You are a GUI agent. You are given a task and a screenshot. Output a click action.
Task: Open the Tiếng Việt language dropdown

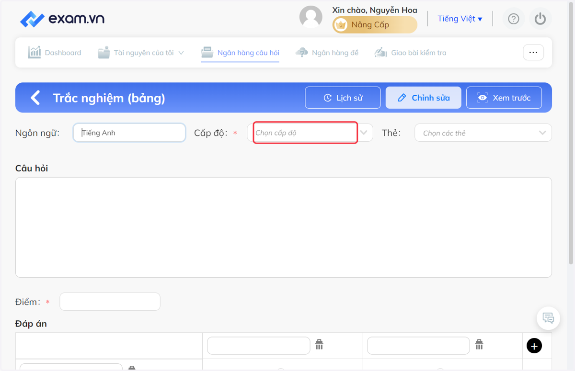(460, 19)
